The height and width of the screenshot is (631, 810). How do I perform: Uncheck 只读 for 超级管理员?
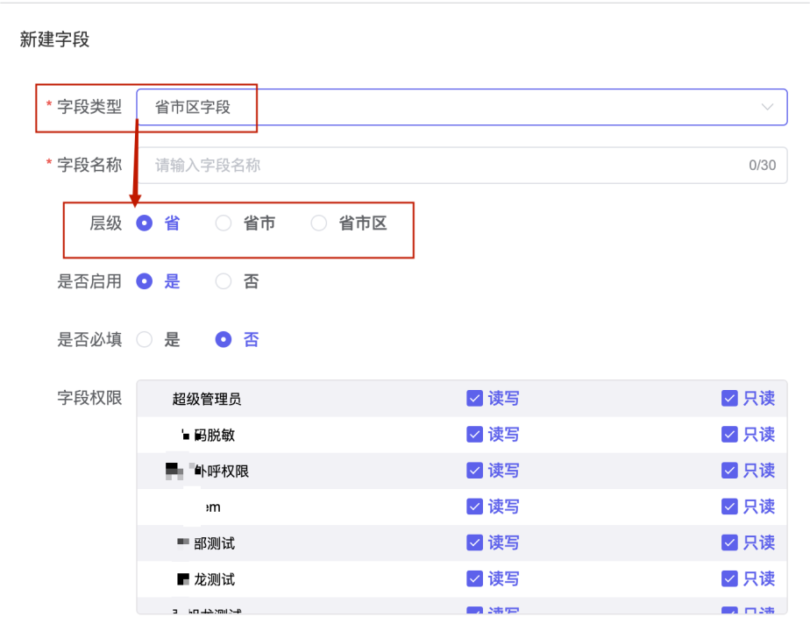(729, 399)
